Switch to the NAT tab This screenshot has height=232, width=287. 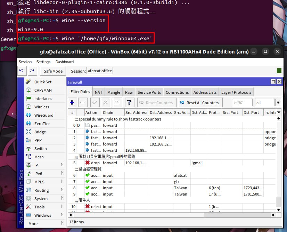tap(99, 92)
